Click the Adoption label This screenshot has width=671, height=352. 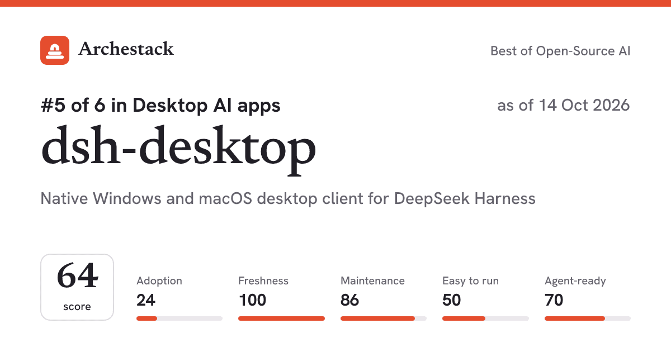[159, 281]
